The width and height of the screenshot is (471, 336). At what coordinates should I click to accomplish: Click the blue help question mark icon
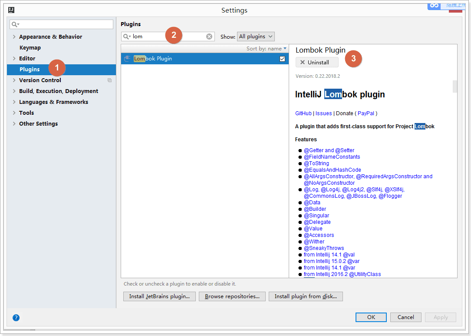16,318
